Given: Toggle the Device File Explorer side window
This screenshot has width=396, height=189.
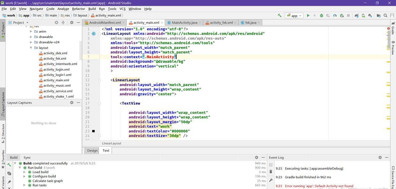Looking at the screenshot, I should tap(393, 177).
